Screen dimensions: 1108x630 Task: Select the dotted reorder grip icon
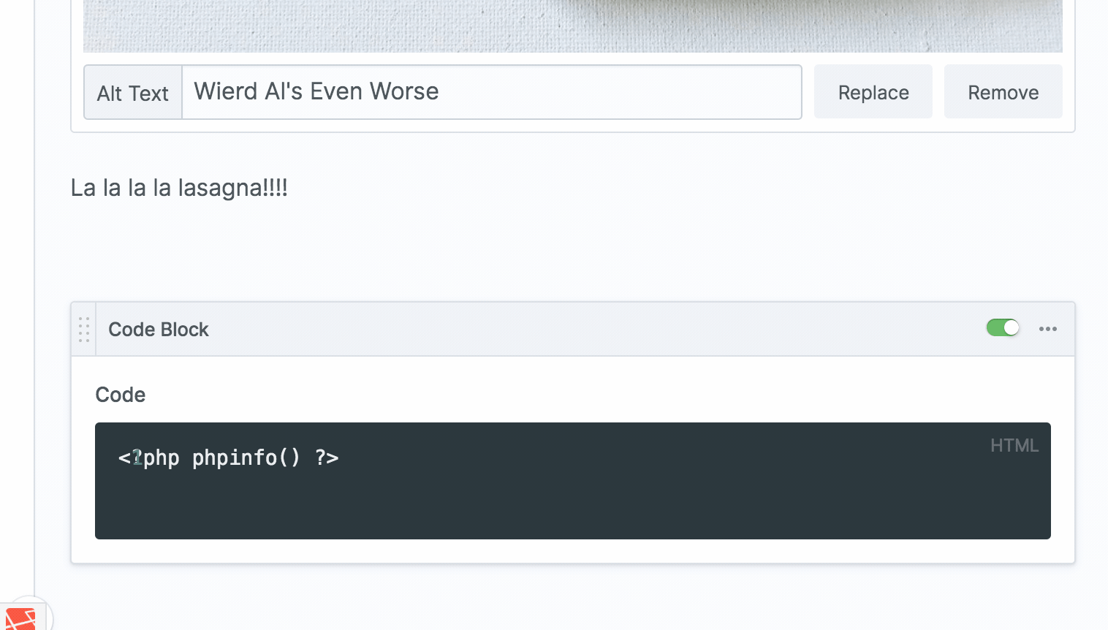(84, 329)
